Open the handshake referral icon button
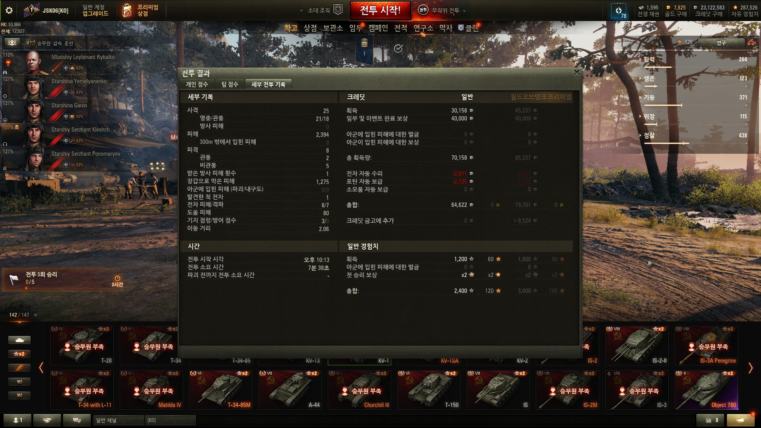 [47, 420]
